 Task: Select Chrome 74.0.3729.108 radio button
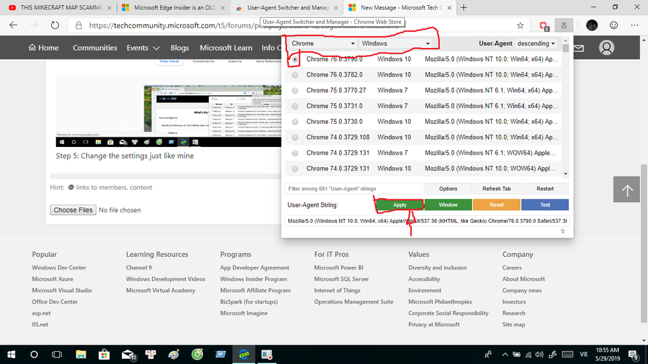(294, 137)
